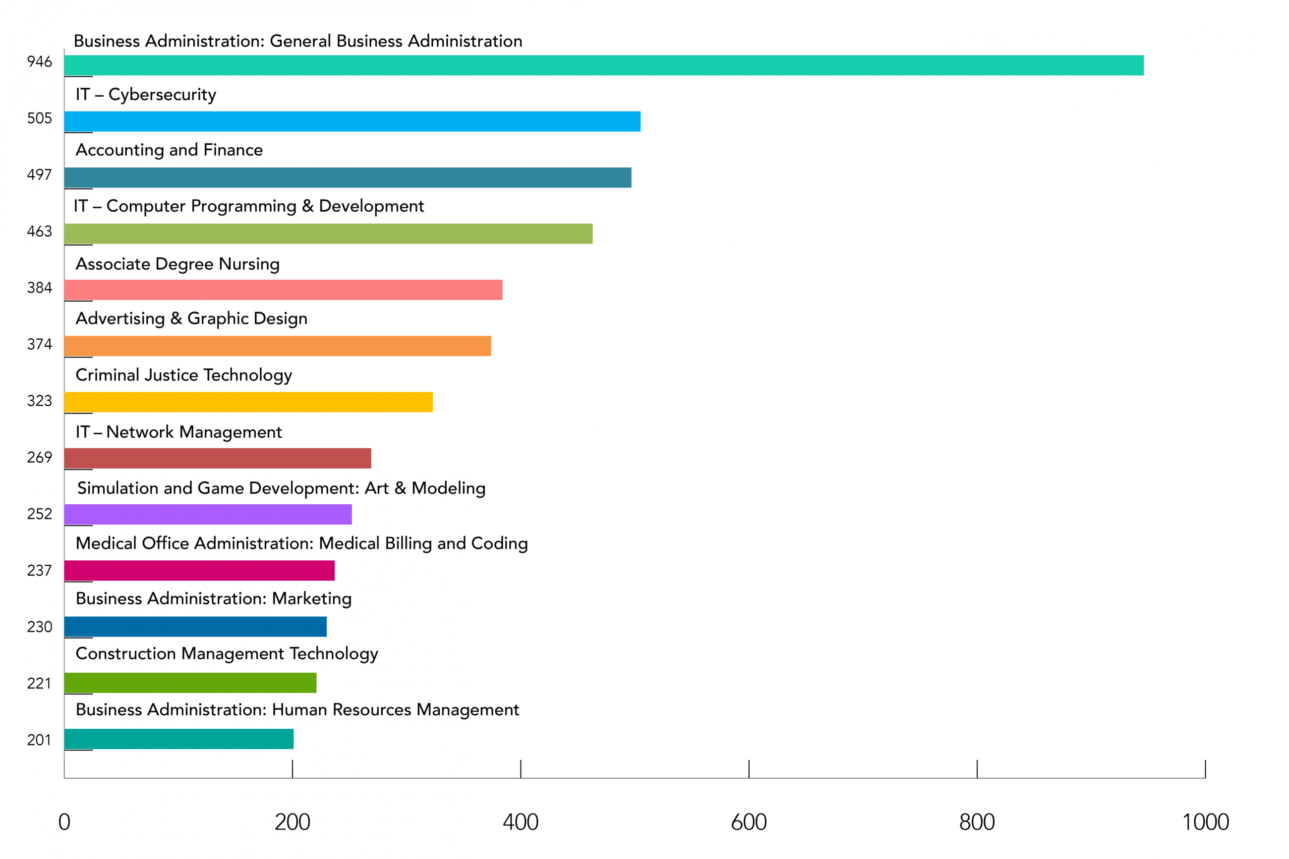Click the green Computer Programming & Development bar
1289x859 pixels.
coord(328,234)
